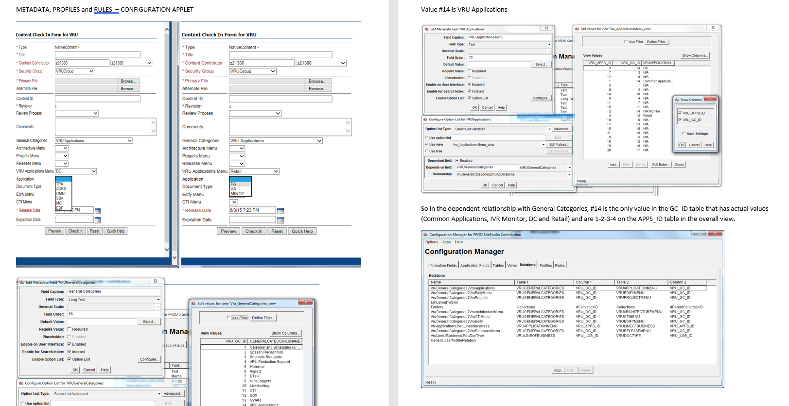Image resolution: width=789 pixels, height=406 pixels.
Task: Tick Required in the VRU Applications Menu metadata dialog
Action: pyautogui.click(x=469, y=71)
